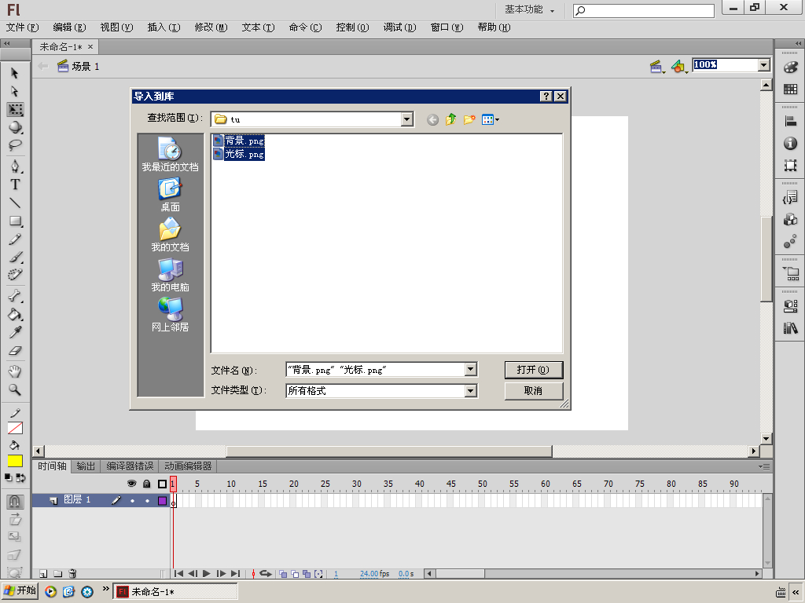Select the Eyedropper tool

(15, 332)
